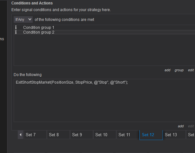Go to the Set 10 tab
195x153 pixels.
click(104, 135)
